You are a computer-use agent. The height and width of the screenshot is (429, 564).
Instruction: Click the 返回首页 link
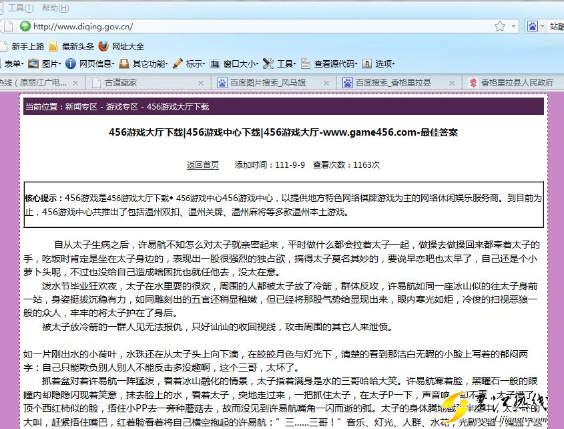pos(202,165)
